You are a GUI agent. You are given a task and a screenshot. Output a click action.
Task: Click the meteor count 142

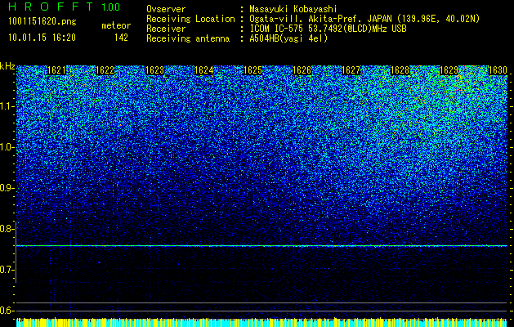(121, 38)
